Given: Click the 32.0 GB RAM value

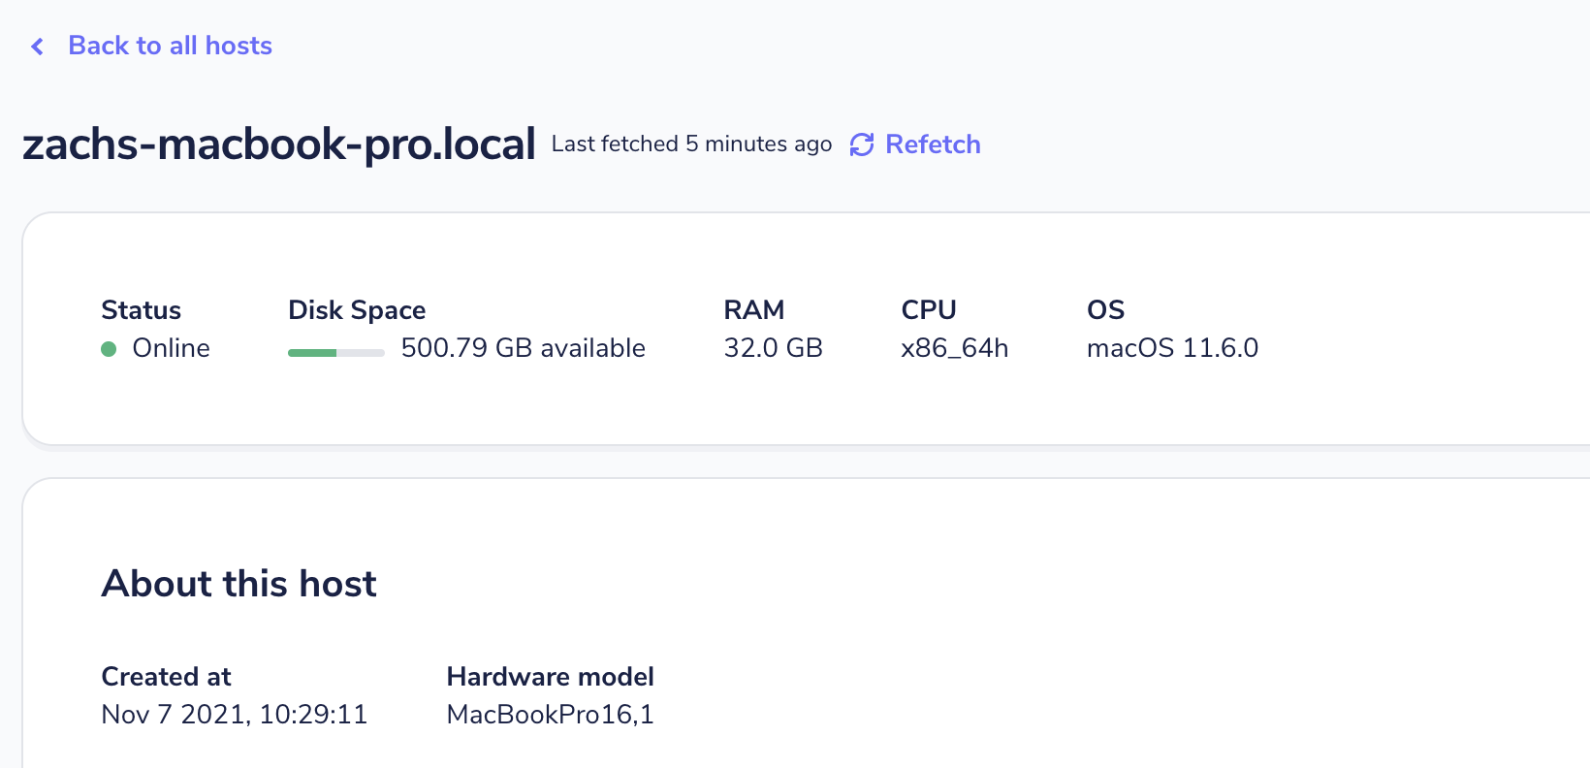Looking at the screenshot, I should pos(773,348).
